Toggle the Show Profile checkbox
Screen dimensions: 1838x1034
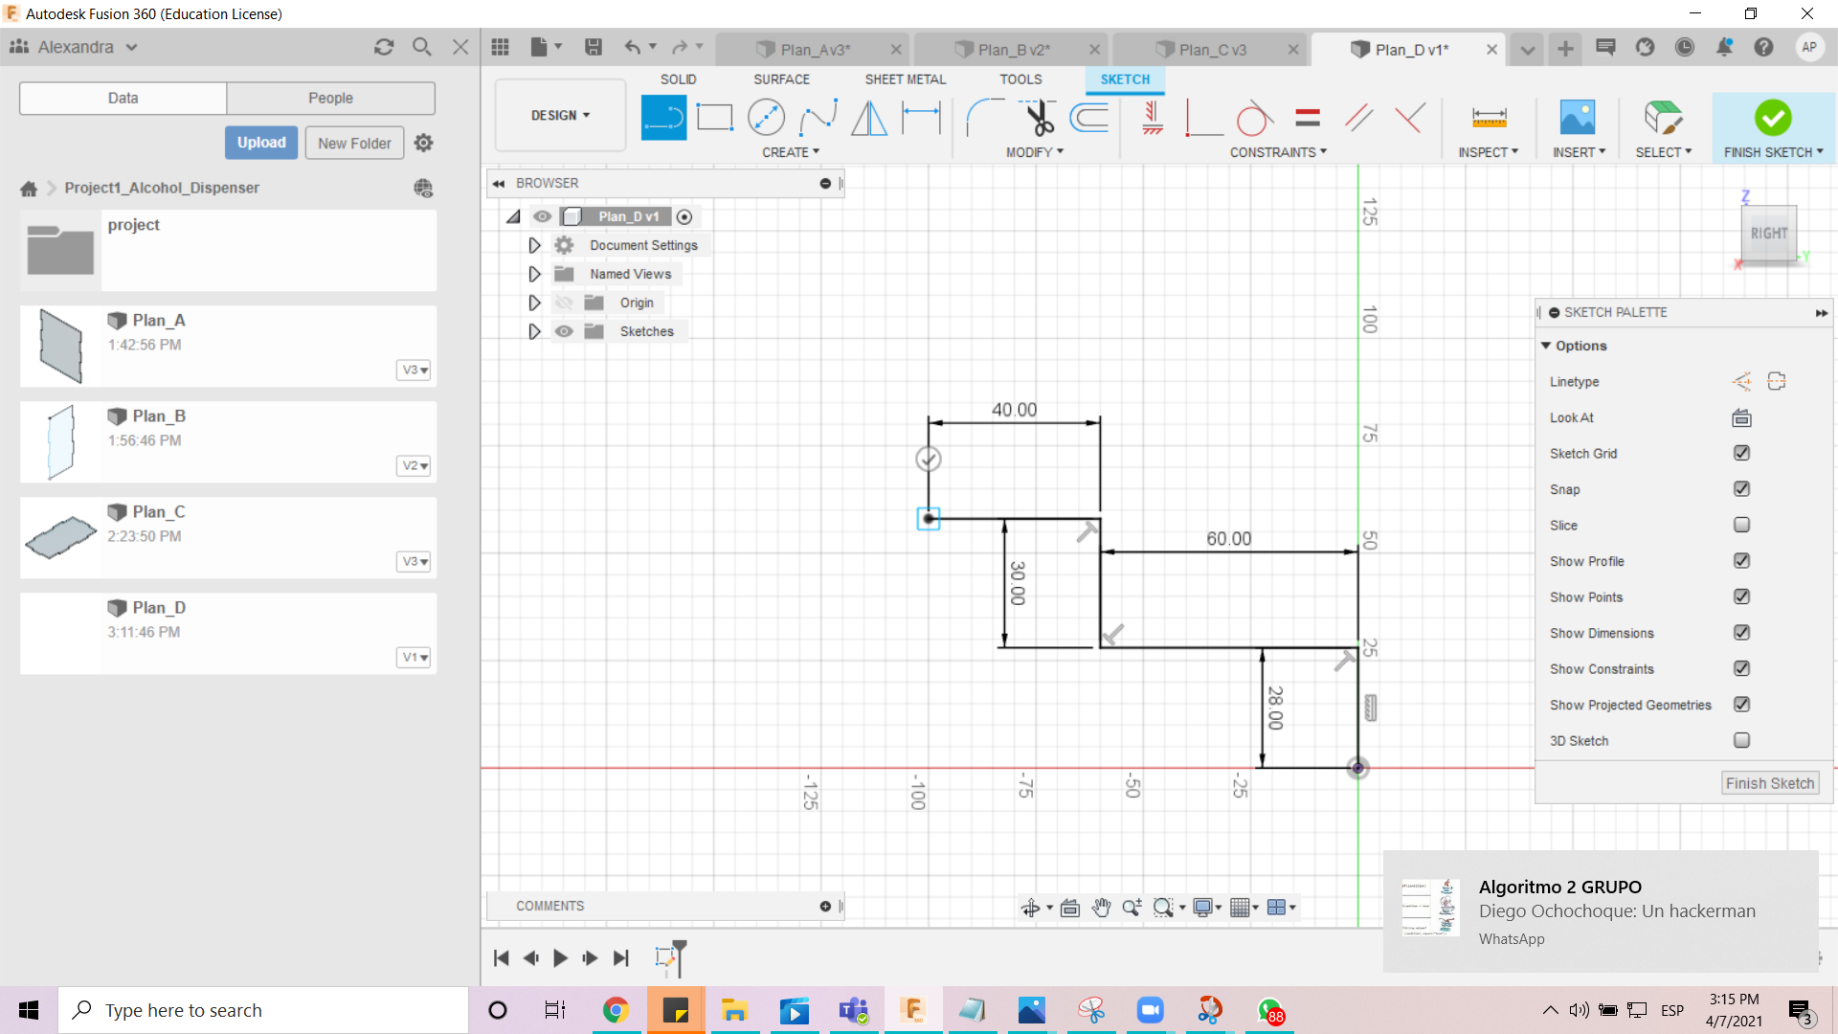tap(1741, 561)
